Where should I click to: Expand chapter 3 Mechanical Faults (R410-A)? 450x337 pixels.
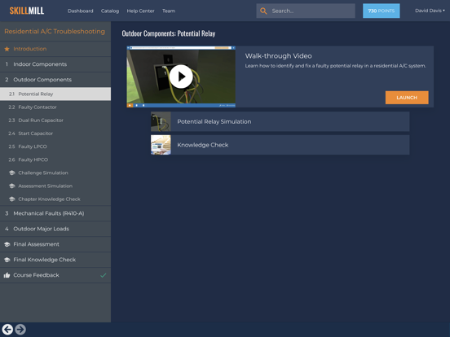tap(55, 213)
